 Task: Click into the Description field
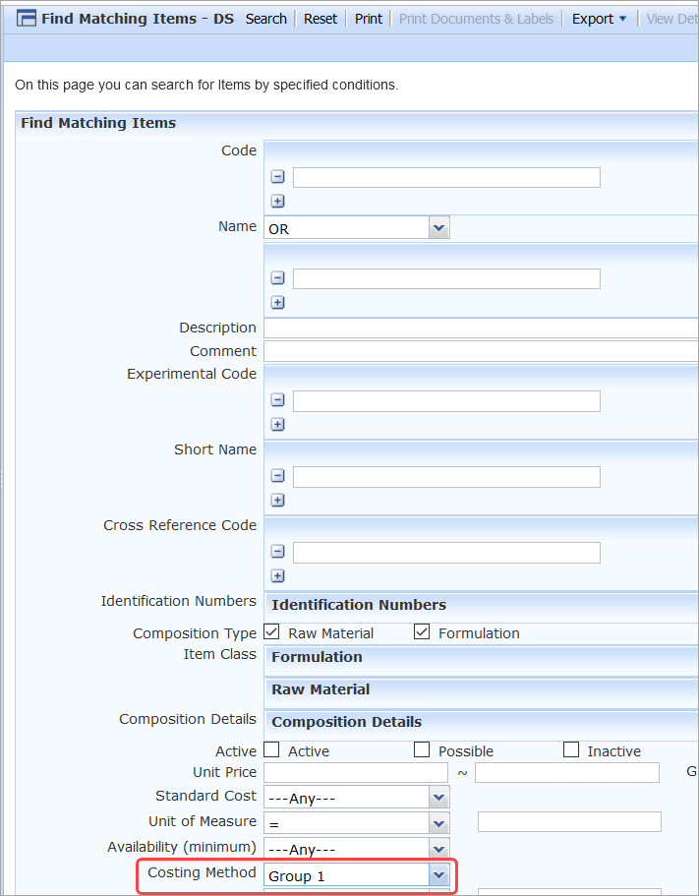pos(482,328)
